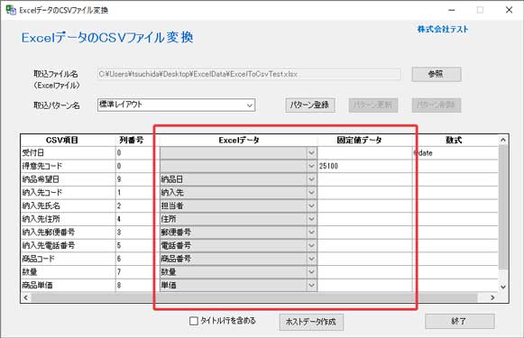The width and height of the screenshot is (524, 338).
Task: Click the horizontal scroll-right arrow
Action: point(492,297)
